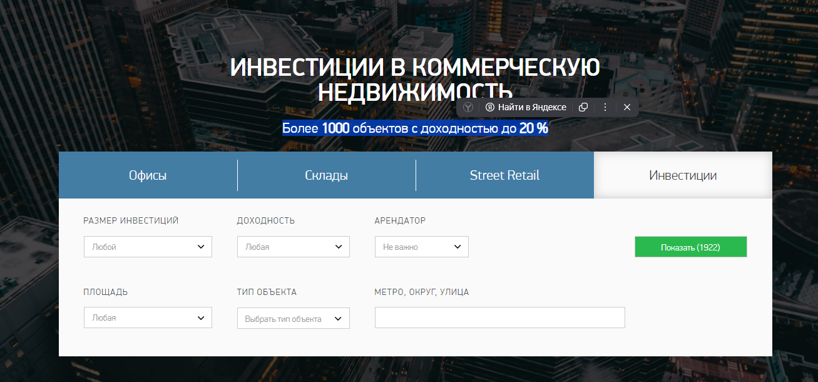Open the Площадь dropdown

[x=148, y=317]
